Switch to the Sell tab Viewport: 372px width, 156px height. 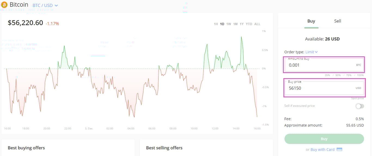point(337,21)
